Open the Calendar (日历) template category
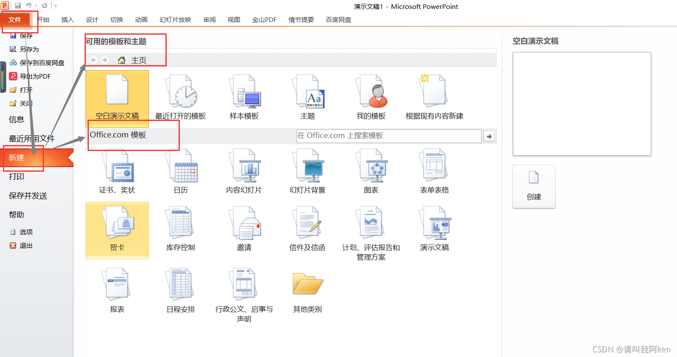 [x=181, y=171]
